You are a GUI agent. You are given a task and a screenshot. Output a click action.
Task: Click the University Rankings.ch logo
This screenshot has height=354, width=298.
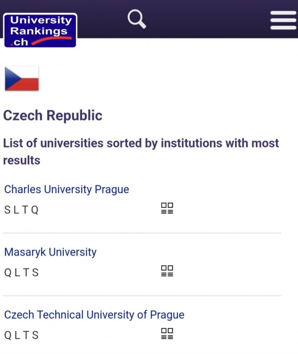[40, 30]
